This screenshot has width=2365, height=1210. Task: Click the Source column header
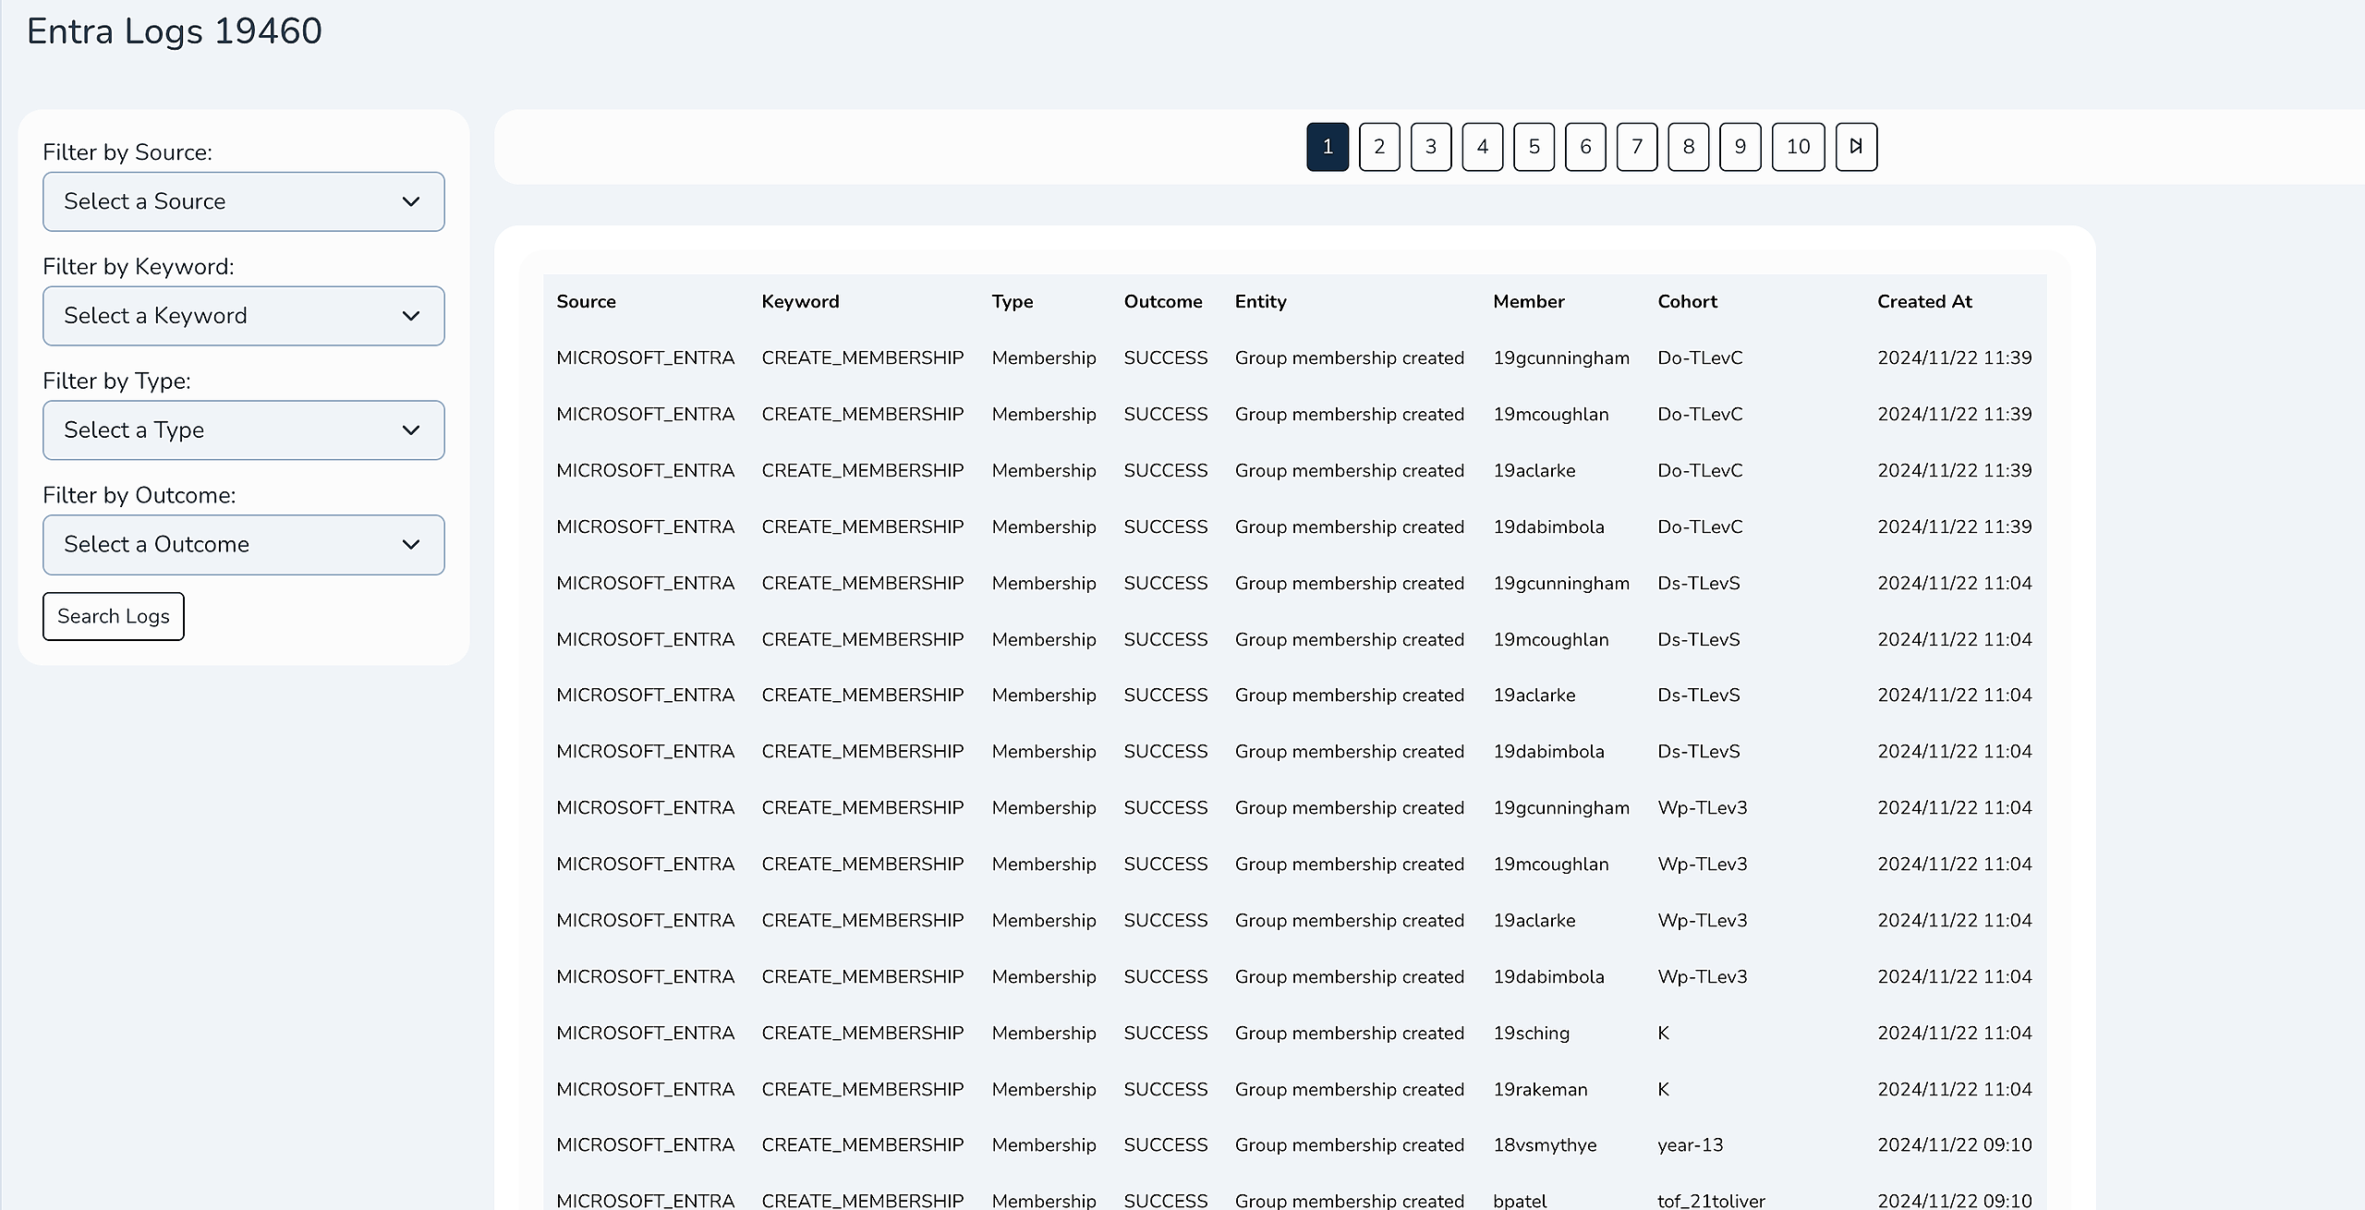pos(586,302)
